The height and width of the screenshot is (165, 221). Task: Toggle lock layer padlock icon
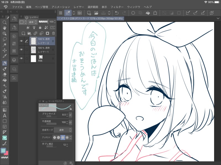(40, 28)
